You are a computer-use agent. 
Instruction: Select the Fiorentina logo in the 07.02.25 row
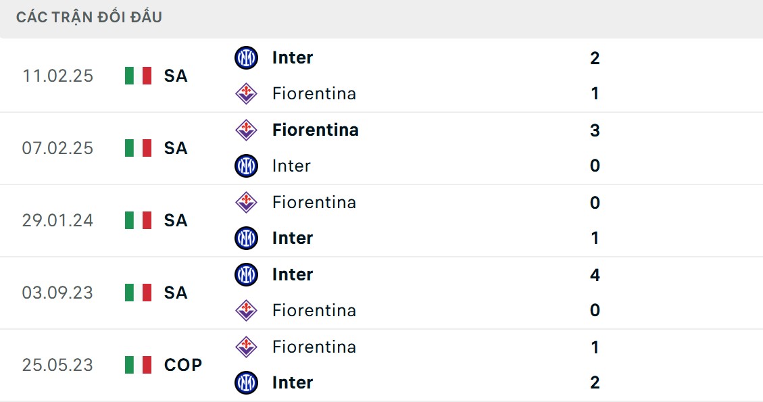(x=246, y=130)
